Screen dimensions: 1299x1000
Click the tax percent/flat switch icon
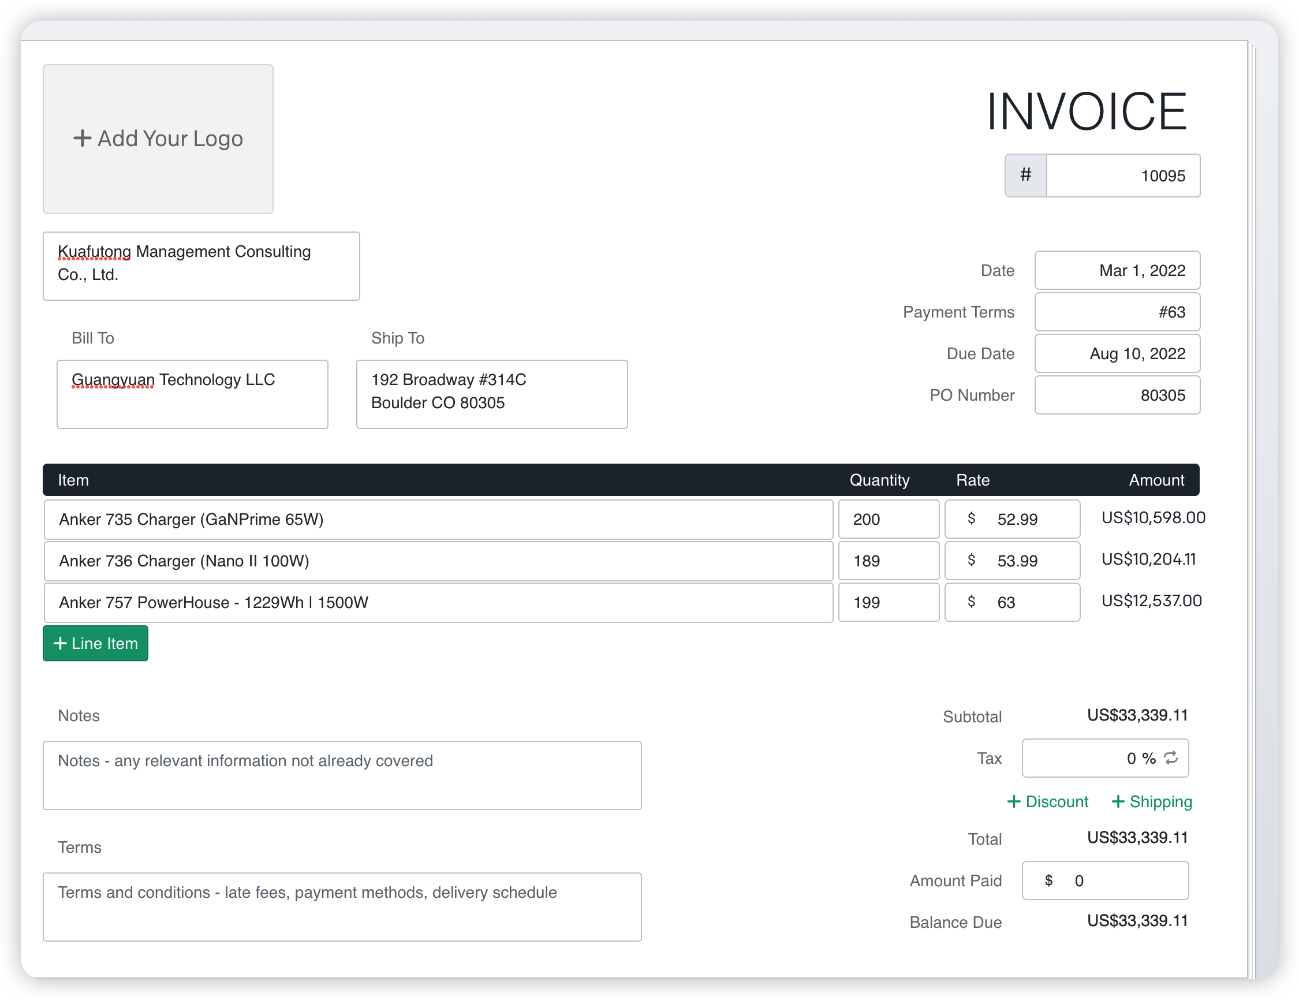tap(1170, 758)
